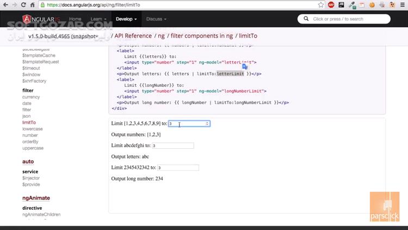Open json filter link
Viewport: 408px width, 230px height.
click(26, 116)
